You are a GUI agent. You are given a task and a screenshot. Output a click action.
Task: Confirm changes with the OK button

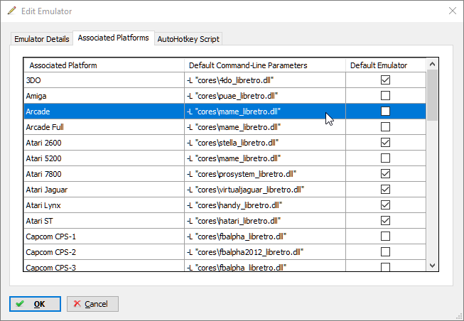click(x=35, y=304)
